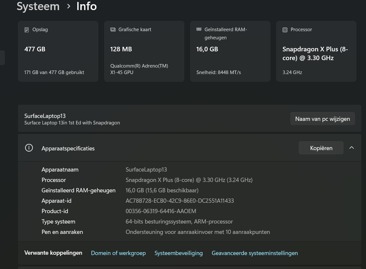The width and height of the screenshot is (366, 269).
Task: Open Systeembeveiliging link
Action: click(x=179, y=253)
